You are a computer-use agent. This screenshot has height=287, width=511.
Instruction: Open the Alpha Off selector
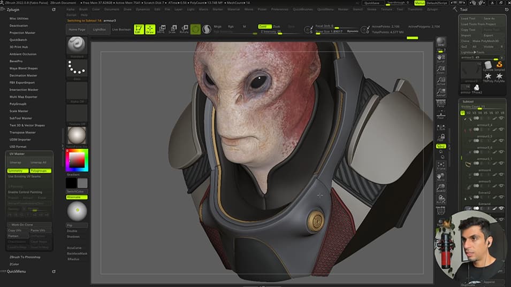point(77,91)
